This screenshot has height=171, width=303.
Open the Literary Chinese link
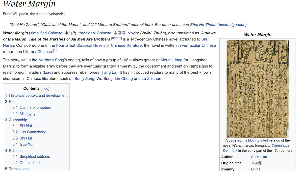tap(37, 52)
